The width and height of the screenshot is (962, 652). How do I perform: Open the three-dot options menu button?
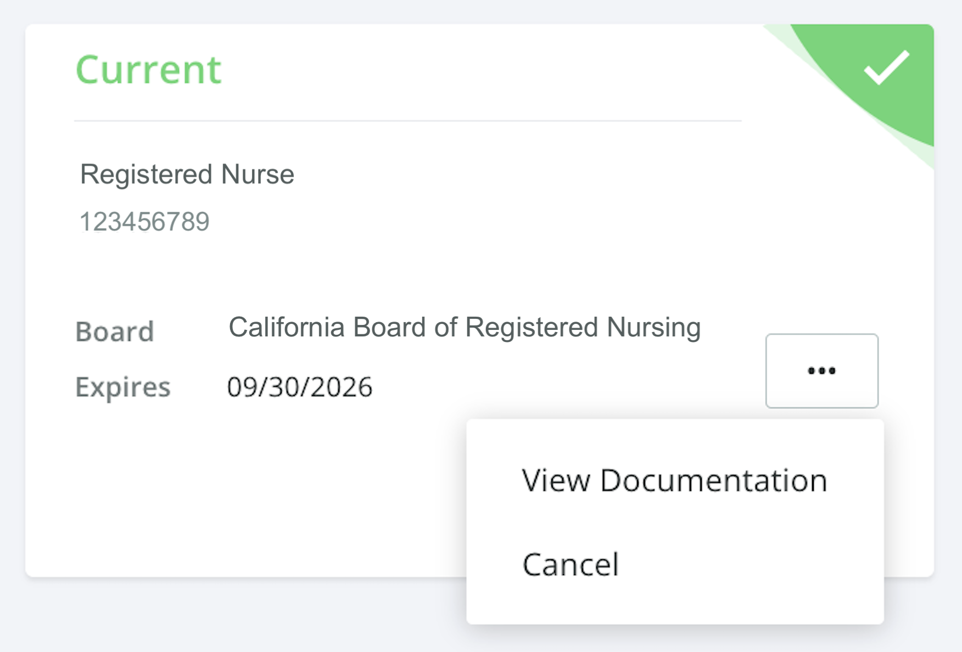pyautogui.click(x=821, y=371)
